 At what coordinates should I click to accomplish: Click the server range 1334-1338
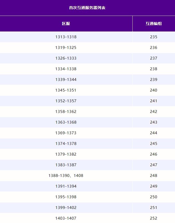click(x=66, y=69)
